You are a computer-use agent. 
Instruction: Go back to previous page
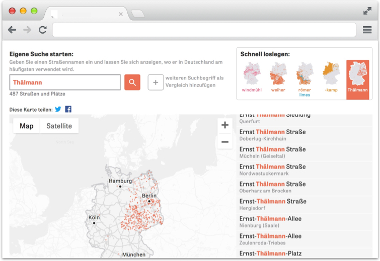pos(12,30)
